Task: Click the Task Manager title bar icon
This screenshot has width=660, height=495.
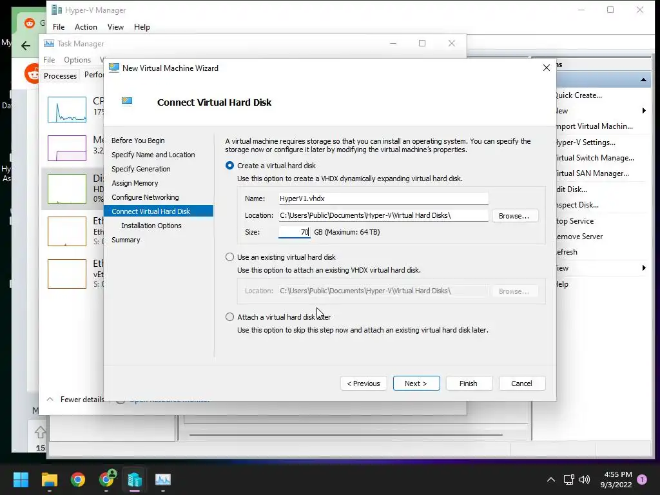Action: pos(49,43)
